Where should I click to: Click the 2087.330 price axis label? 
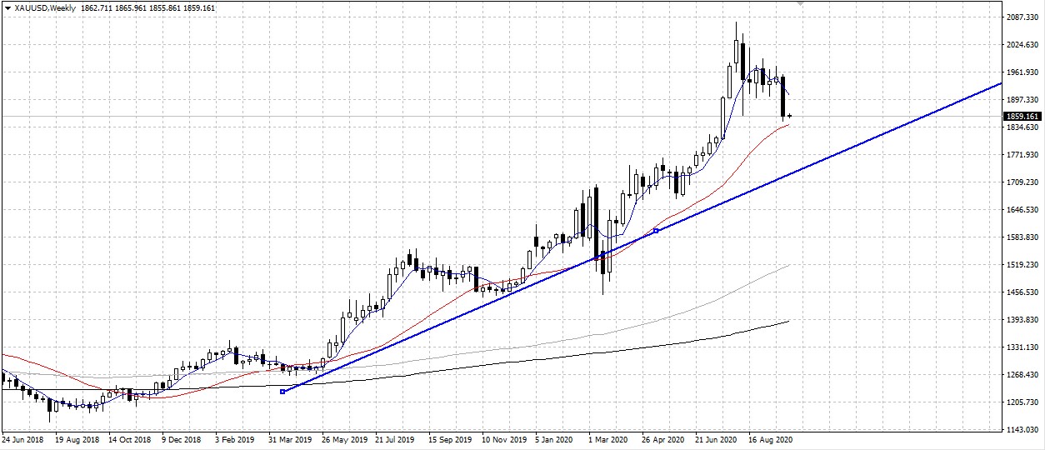pyautogui.click(x=1020, y=17)
